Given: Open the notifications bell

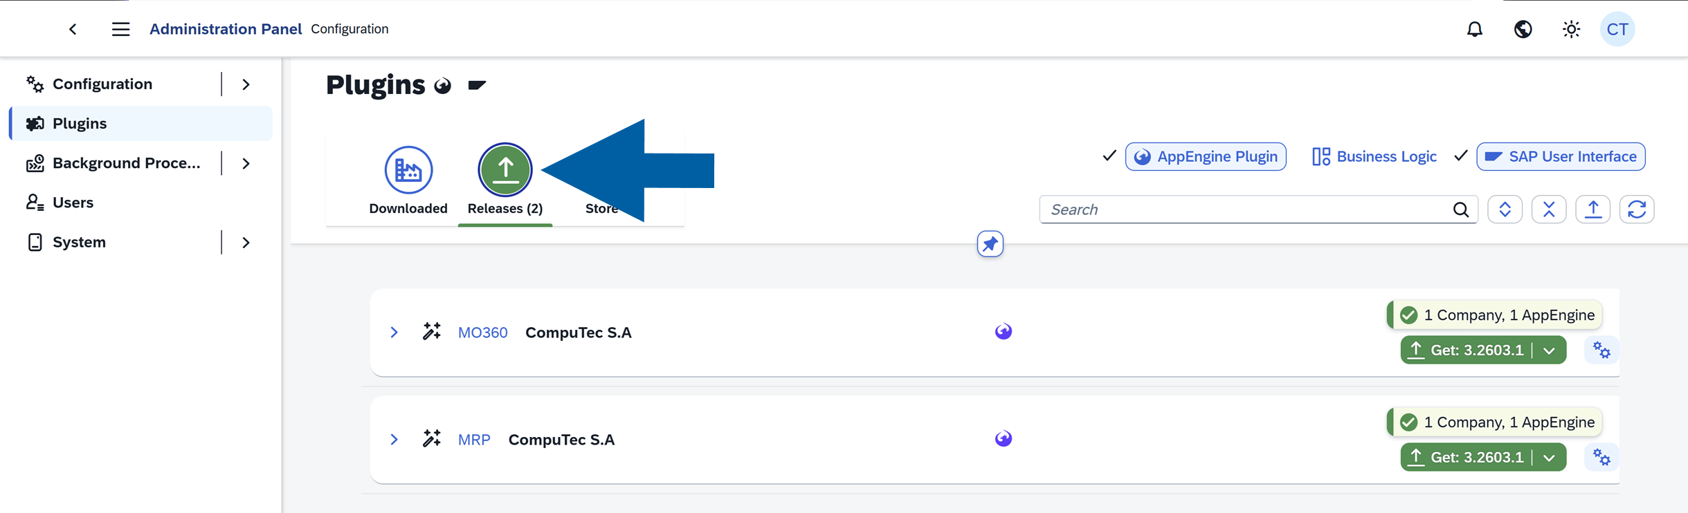Looking at the screenshot, I should point(1475,29).
